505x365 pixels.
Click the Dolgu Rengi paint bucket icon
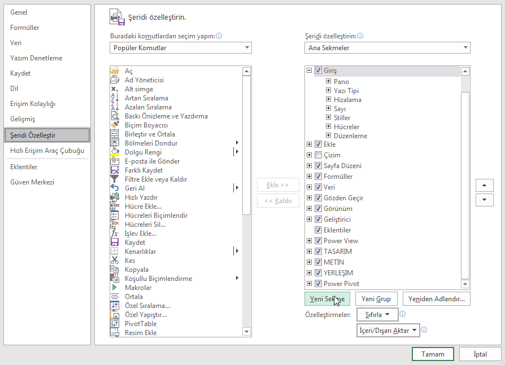point(115,152)
